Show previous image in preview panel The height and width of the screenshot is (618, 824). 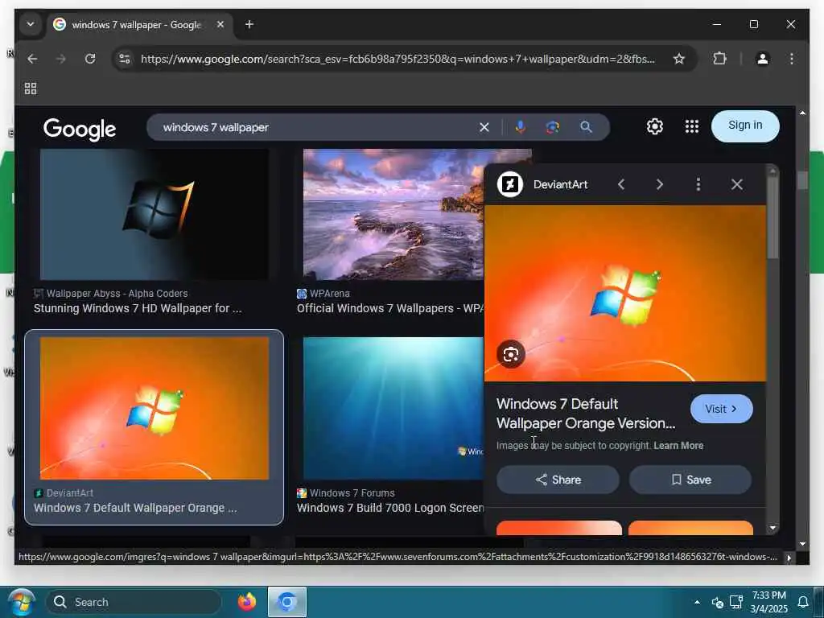pyautogui.click(x=621, y=184)
